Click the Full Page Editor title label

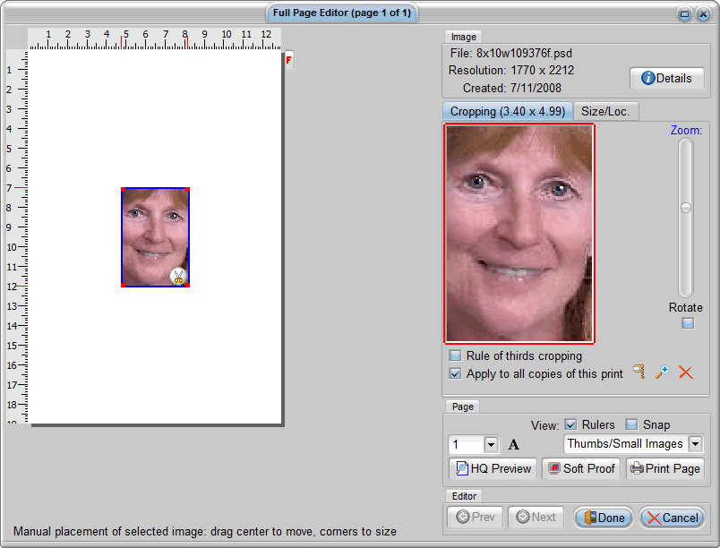[342, 13]
